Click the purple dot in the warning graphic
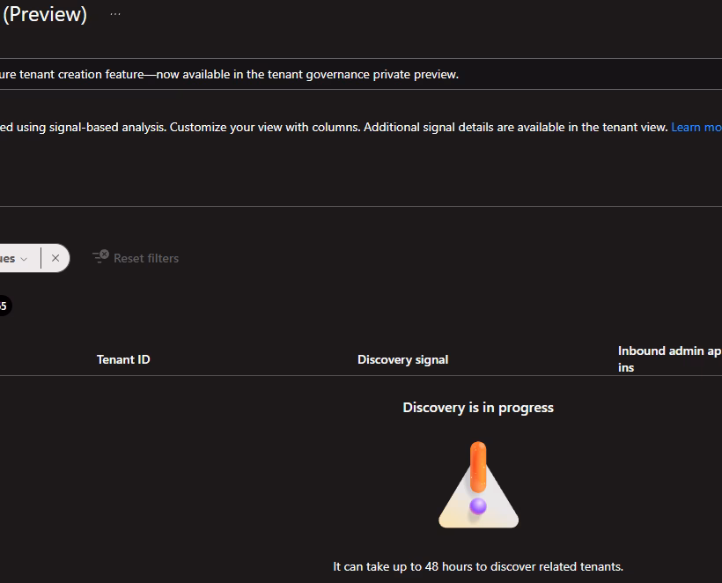This screenshot has height=583, width=722. point(478,506)
